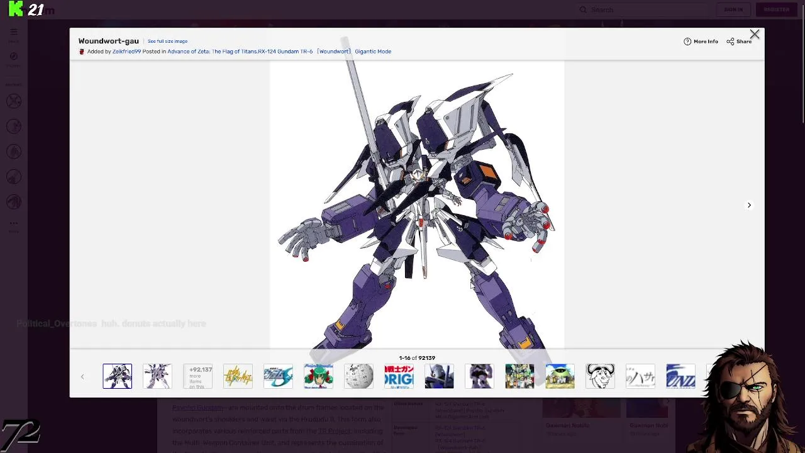
Task: Click the large Woundwort mech image
Action: [417, 204]
